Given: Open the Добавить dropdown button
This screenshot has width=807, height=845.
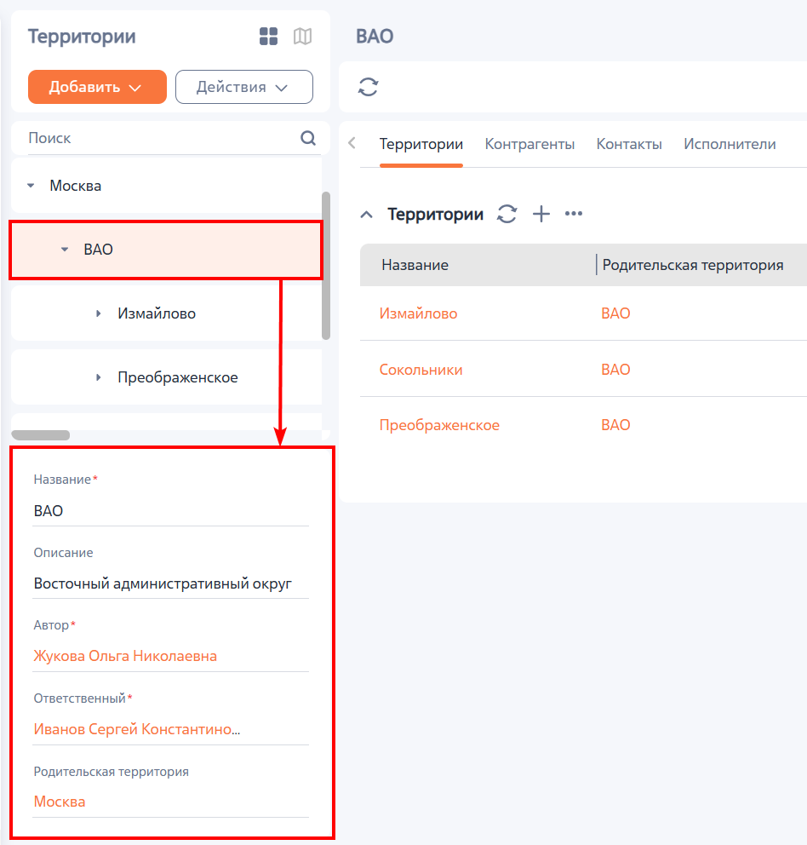Looking at the screenshot, I should (97, 87).
